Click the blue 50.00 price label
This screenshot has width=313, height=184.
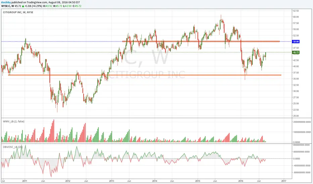click(x=296, y=41)
